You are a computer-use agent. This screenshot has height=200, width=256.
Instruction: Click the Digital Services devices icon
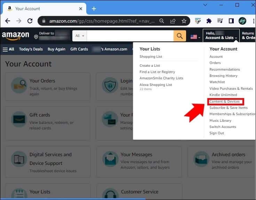click(19, 159)
